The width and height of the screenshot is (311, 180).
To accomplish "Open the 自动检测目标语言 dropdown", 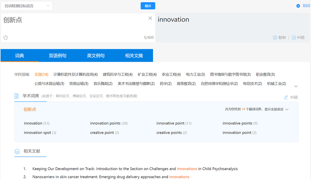I will [x=27, y=6].
